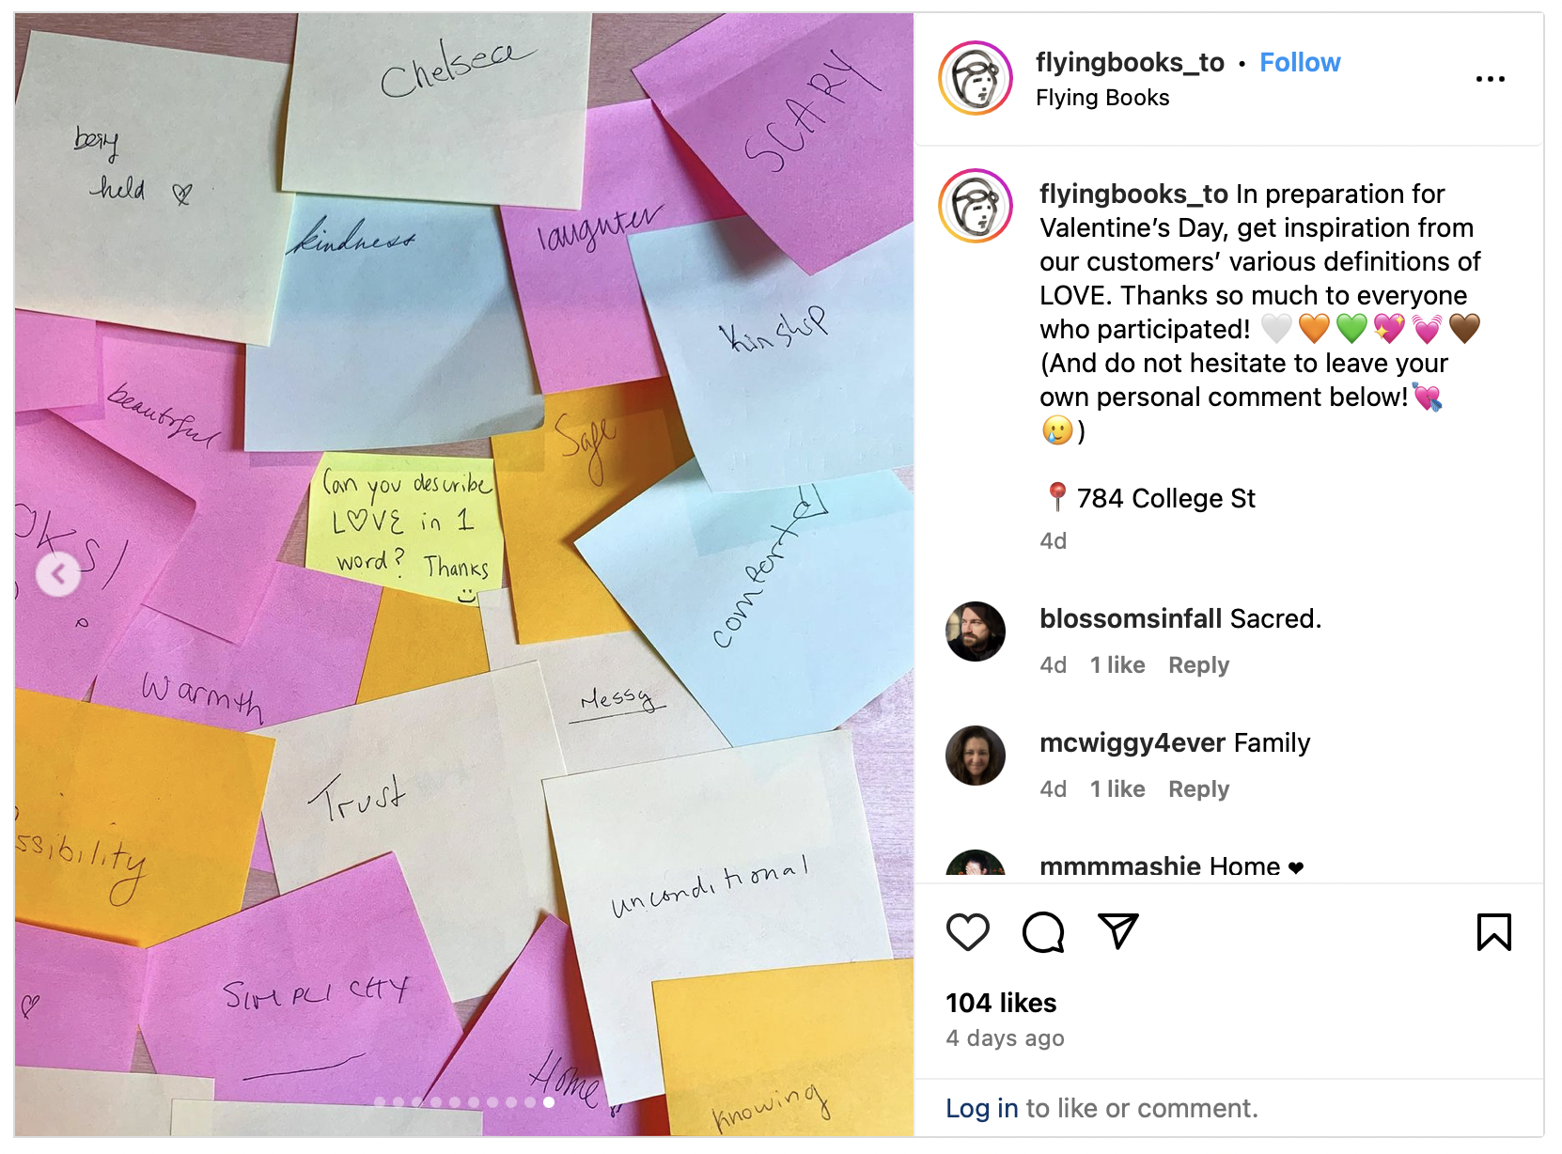Select the first carousel dot indicator
The height and width of the screenshot is (1154, 1562).
click(380, 1102)
